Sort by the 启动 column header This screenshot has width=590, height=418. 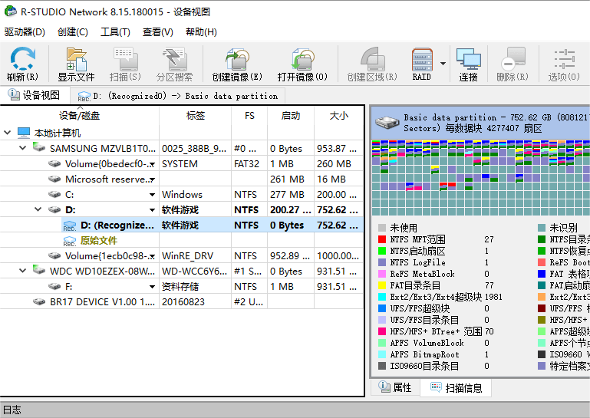click(x=291, y=116)
